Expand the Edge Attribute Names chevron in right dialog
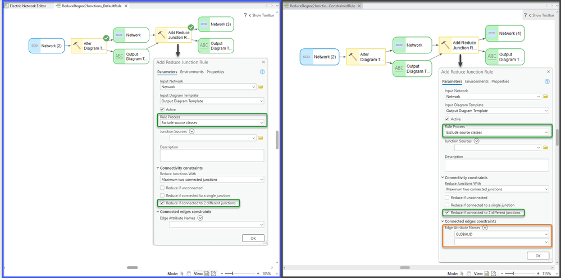The width and height of the screenshot is (561, 278). [485, 227]
